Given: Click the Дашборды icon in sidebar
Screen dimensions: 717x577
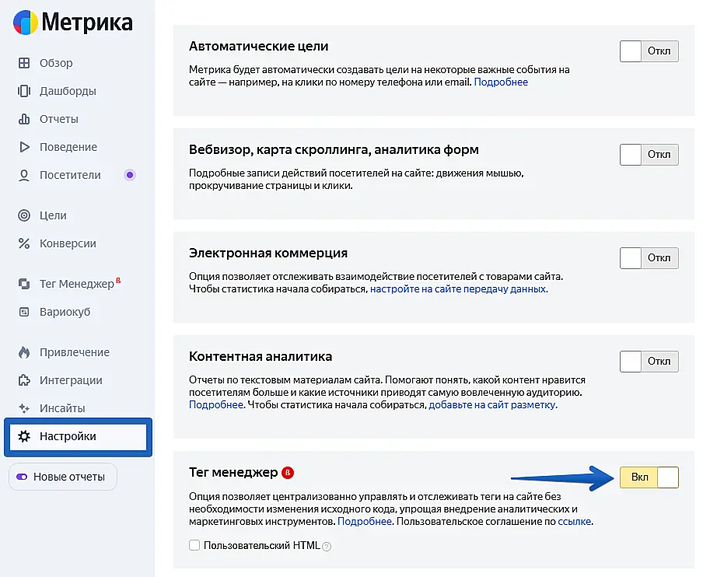Looking at the screenshot, I should [24, 91].
